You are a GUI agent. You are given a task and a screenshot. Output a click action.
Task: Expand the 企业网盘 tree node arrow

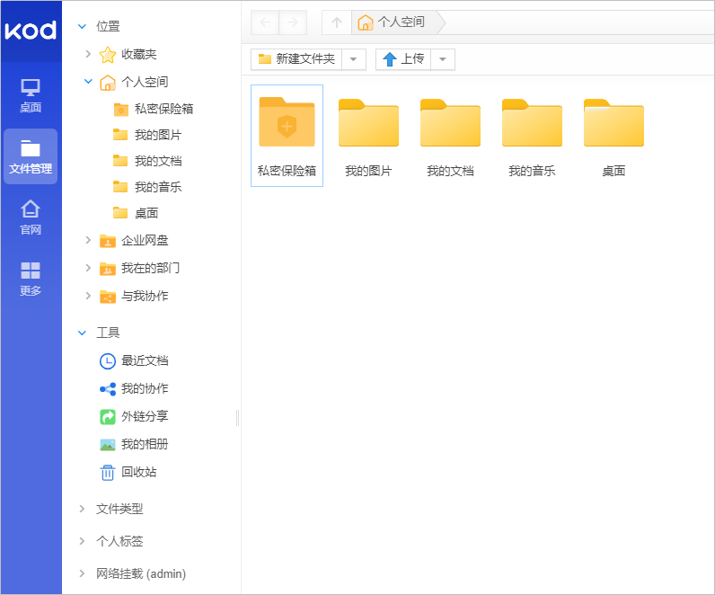pyautogui.click(x=88, y=240)
